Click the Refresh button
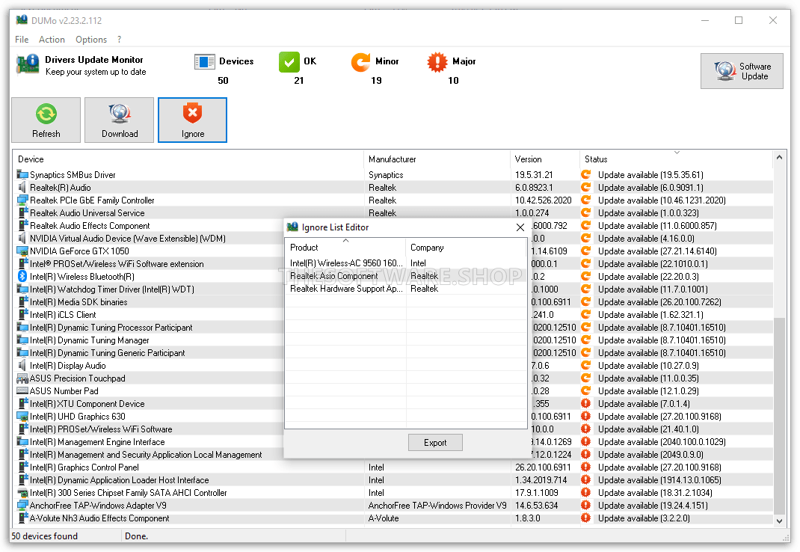 [46, 120]
